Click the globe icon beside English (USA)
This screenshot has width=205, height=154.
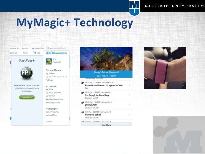tap(33, 48)
